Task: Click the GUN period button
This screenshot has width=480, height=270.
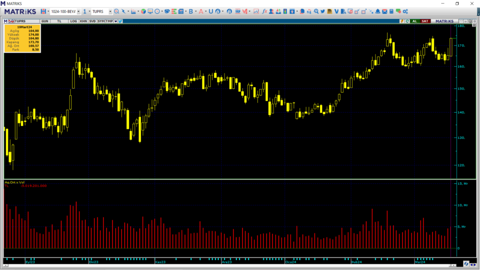Action: (45, 21)
